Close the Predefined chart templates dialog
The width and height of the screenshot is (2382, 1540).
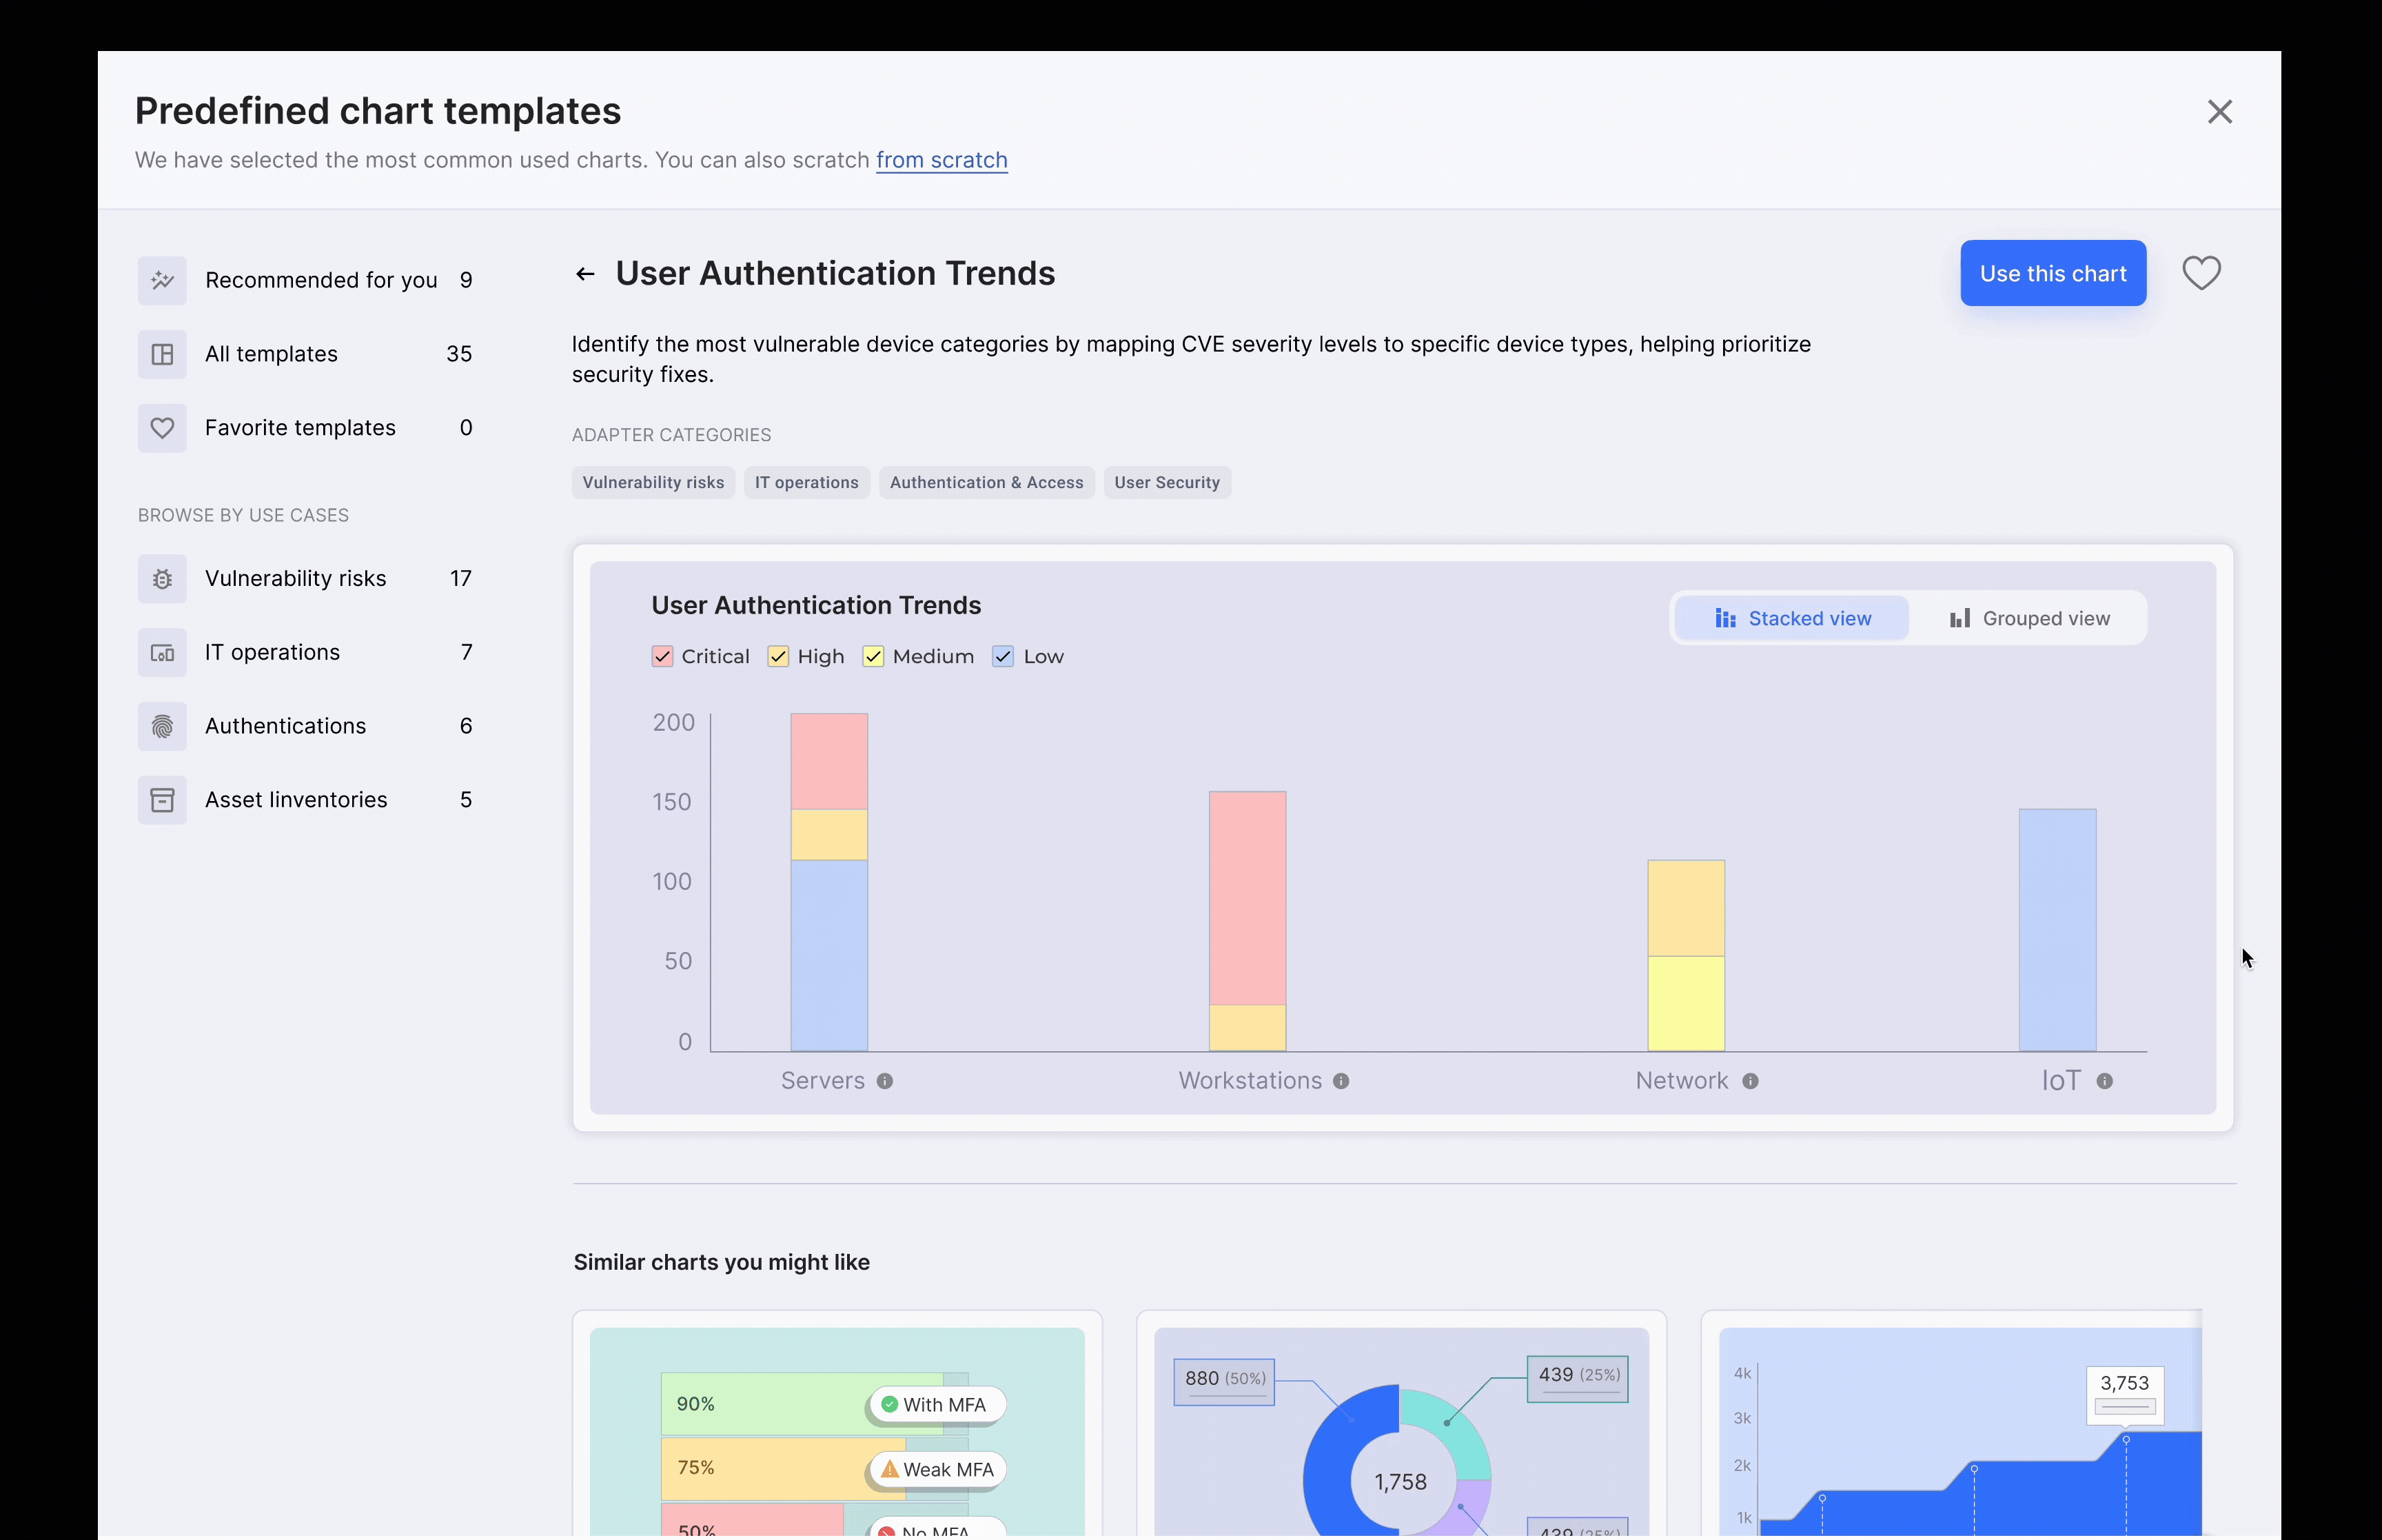[2220, 111]
